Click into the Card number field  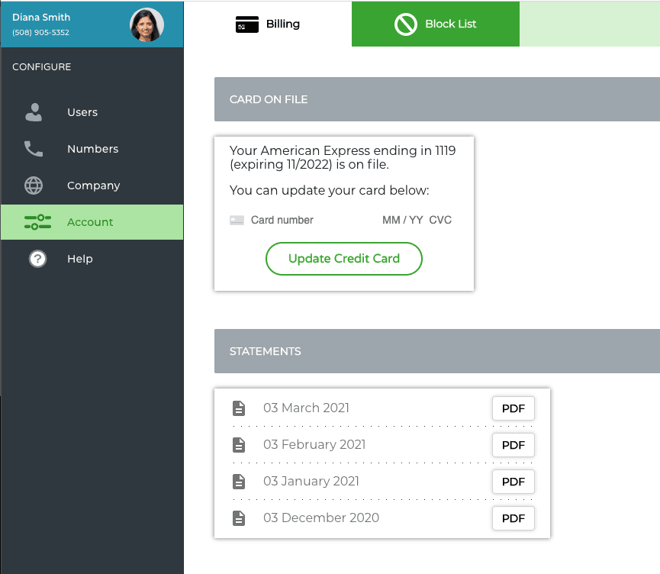305,220
